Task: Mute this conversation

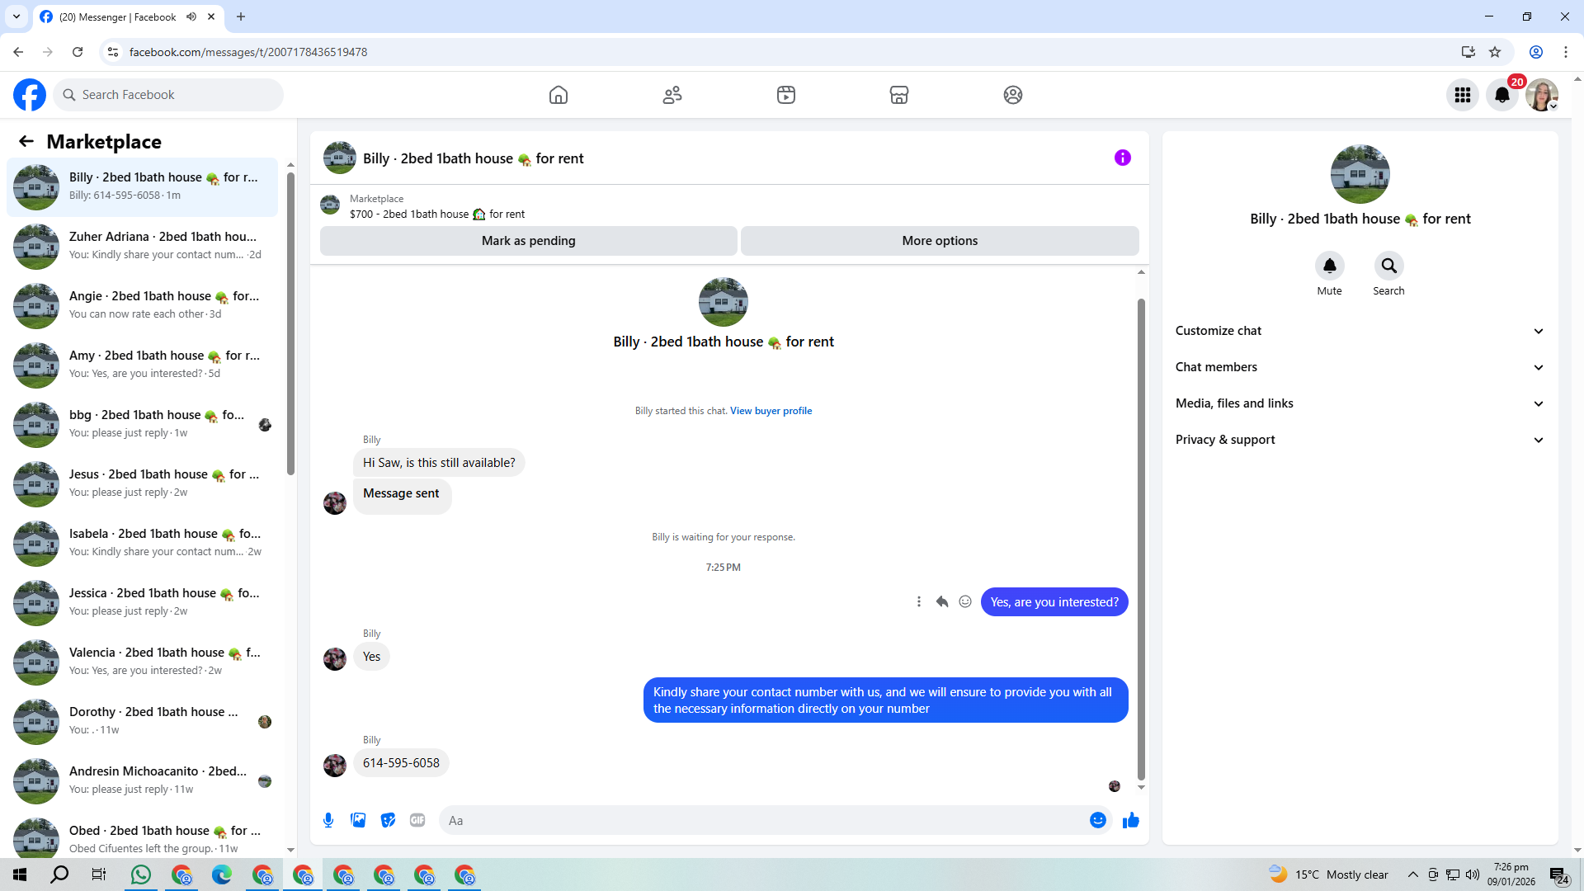Action: [x=1329, y=266]
